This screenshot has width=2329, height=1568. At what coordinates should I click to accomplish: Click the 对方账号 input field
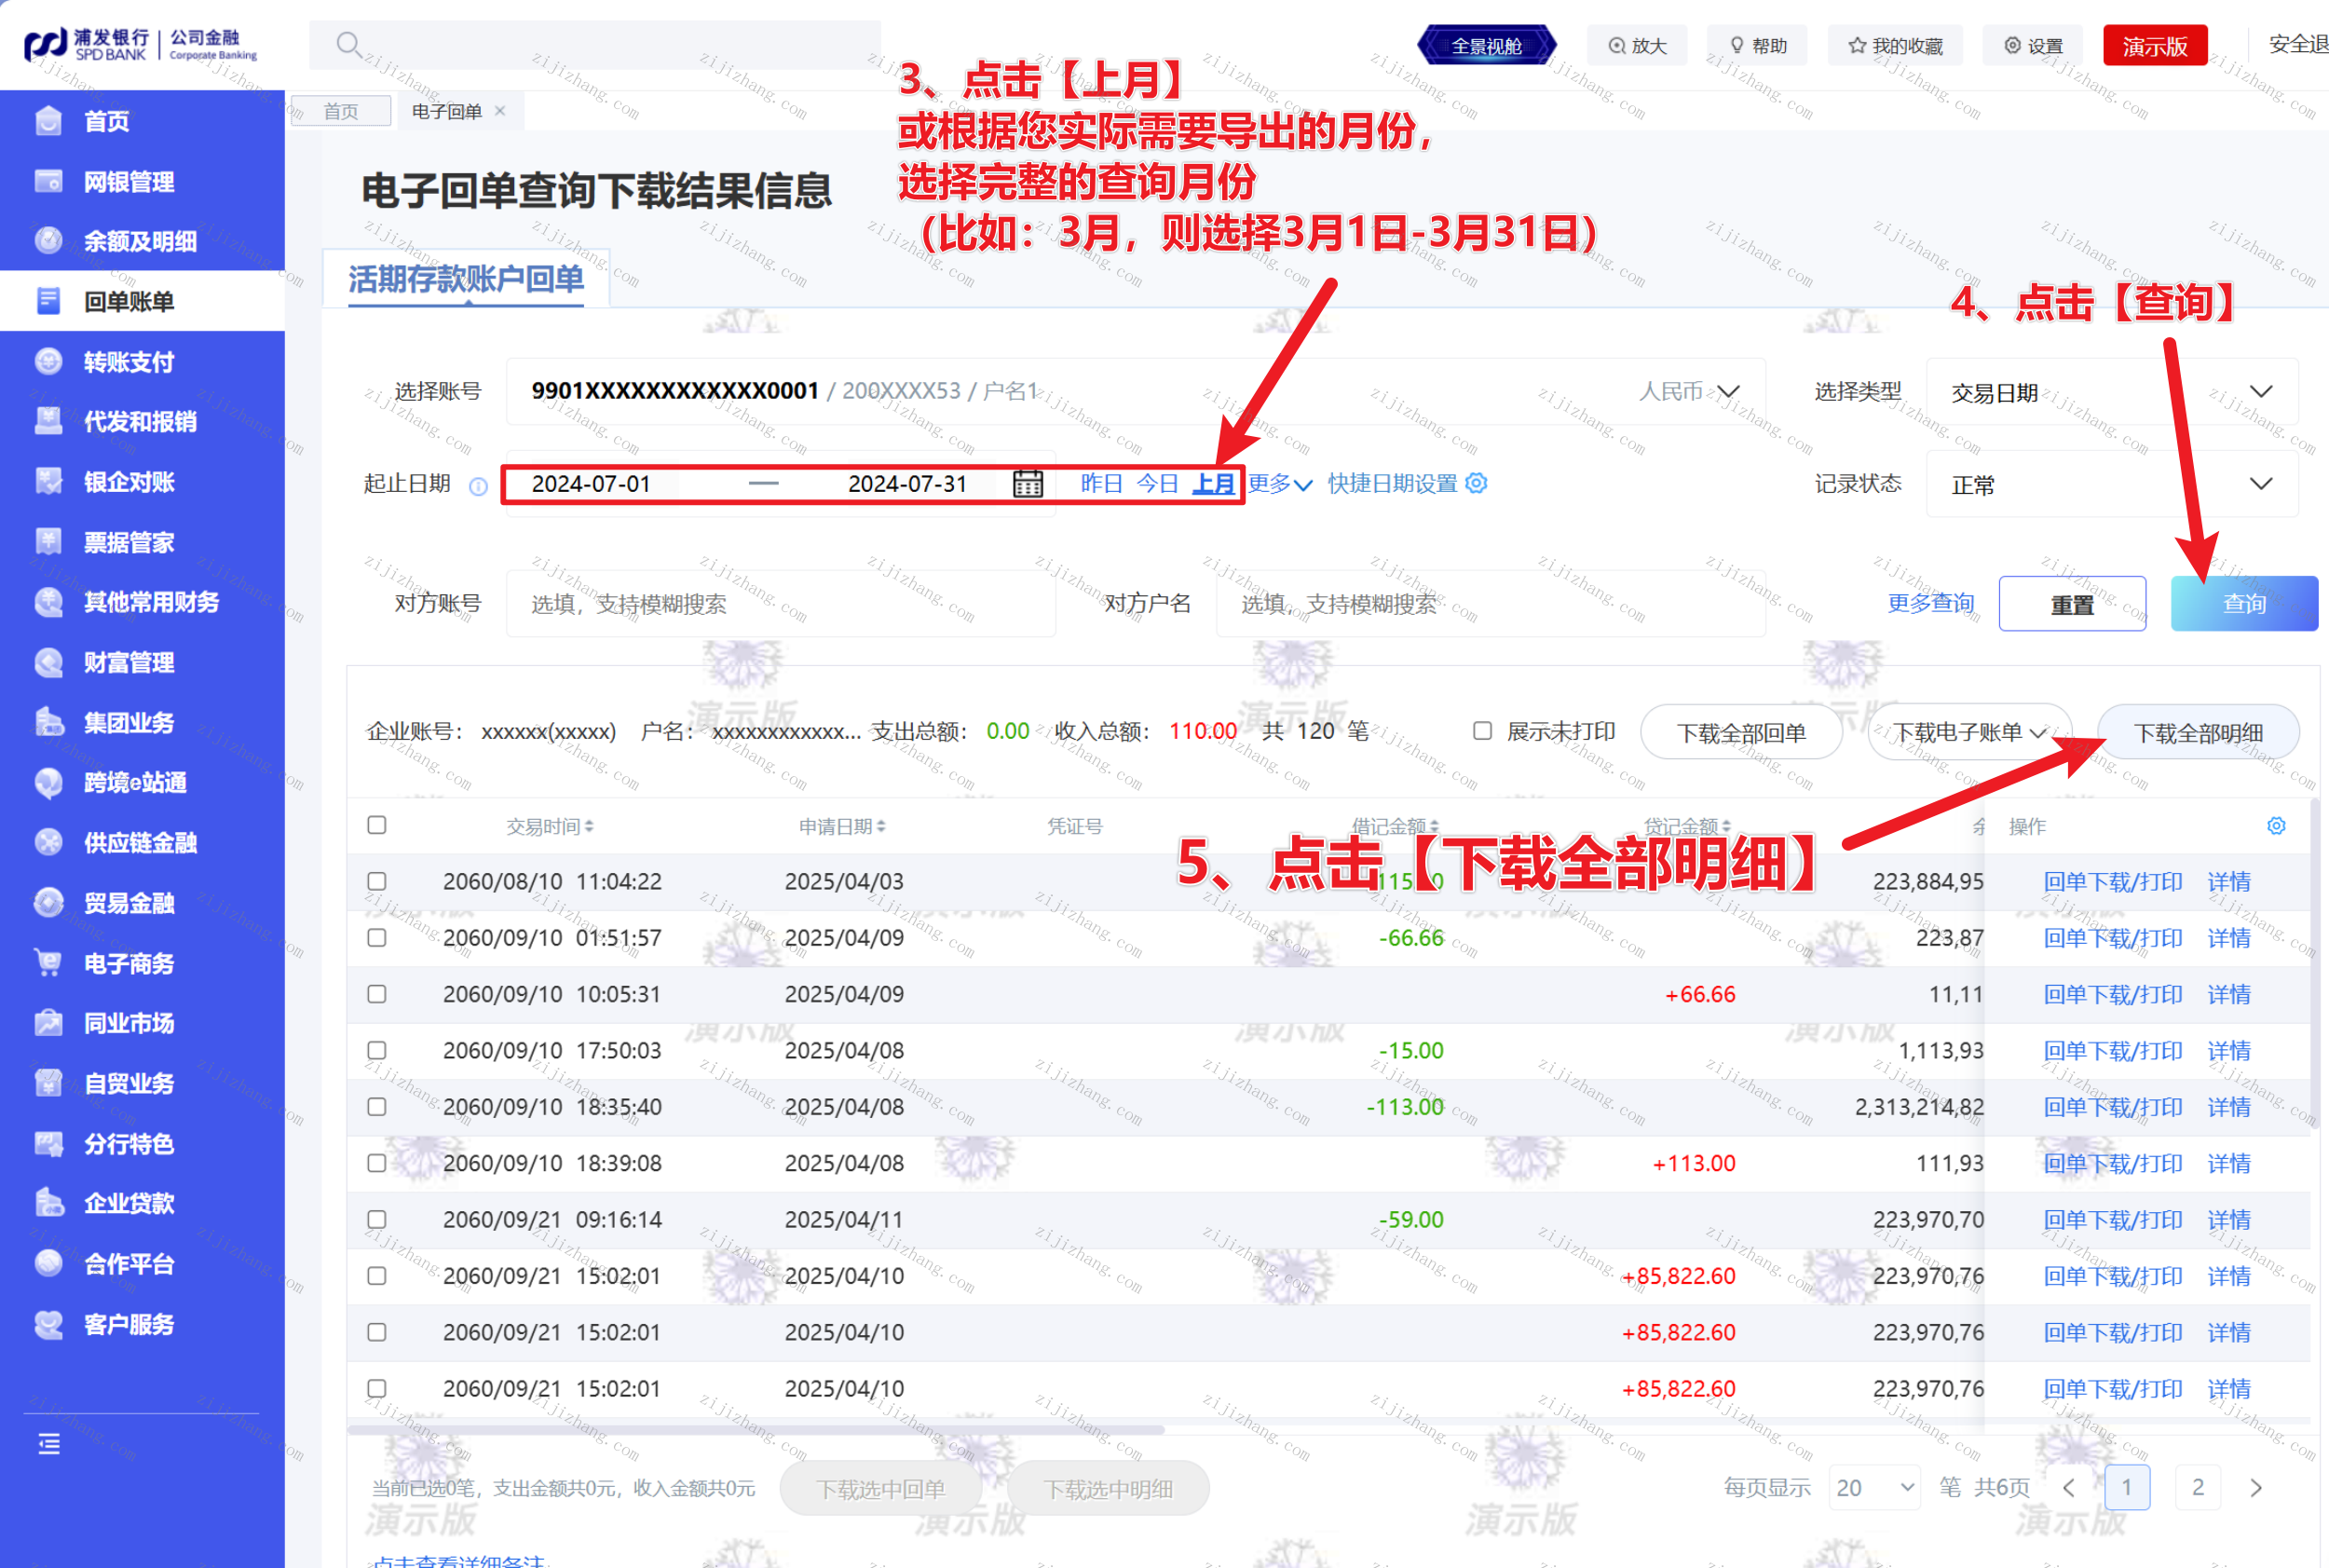(780, 604)
